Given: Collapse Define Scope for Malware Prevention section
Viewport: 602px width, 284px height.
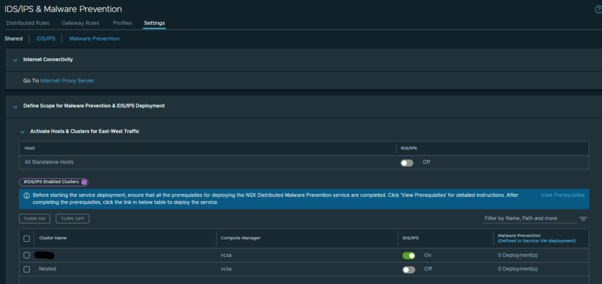Looking at the screenshot, I should [x=15, y=106].
